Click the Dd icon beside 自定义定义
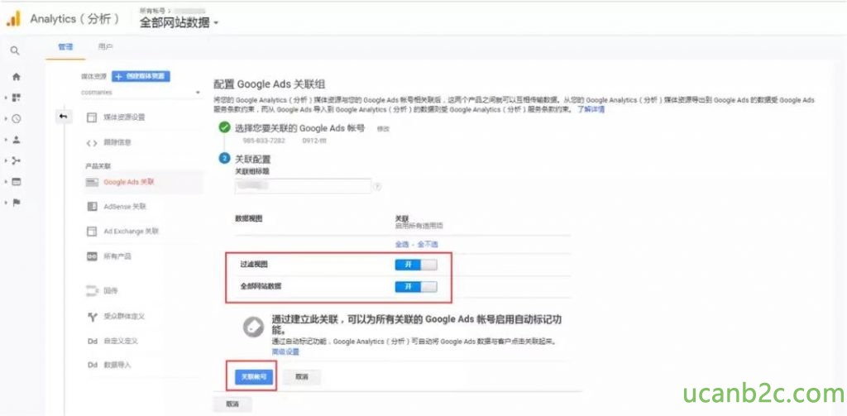This screenshot has height=416, width=847. point(92,342)
